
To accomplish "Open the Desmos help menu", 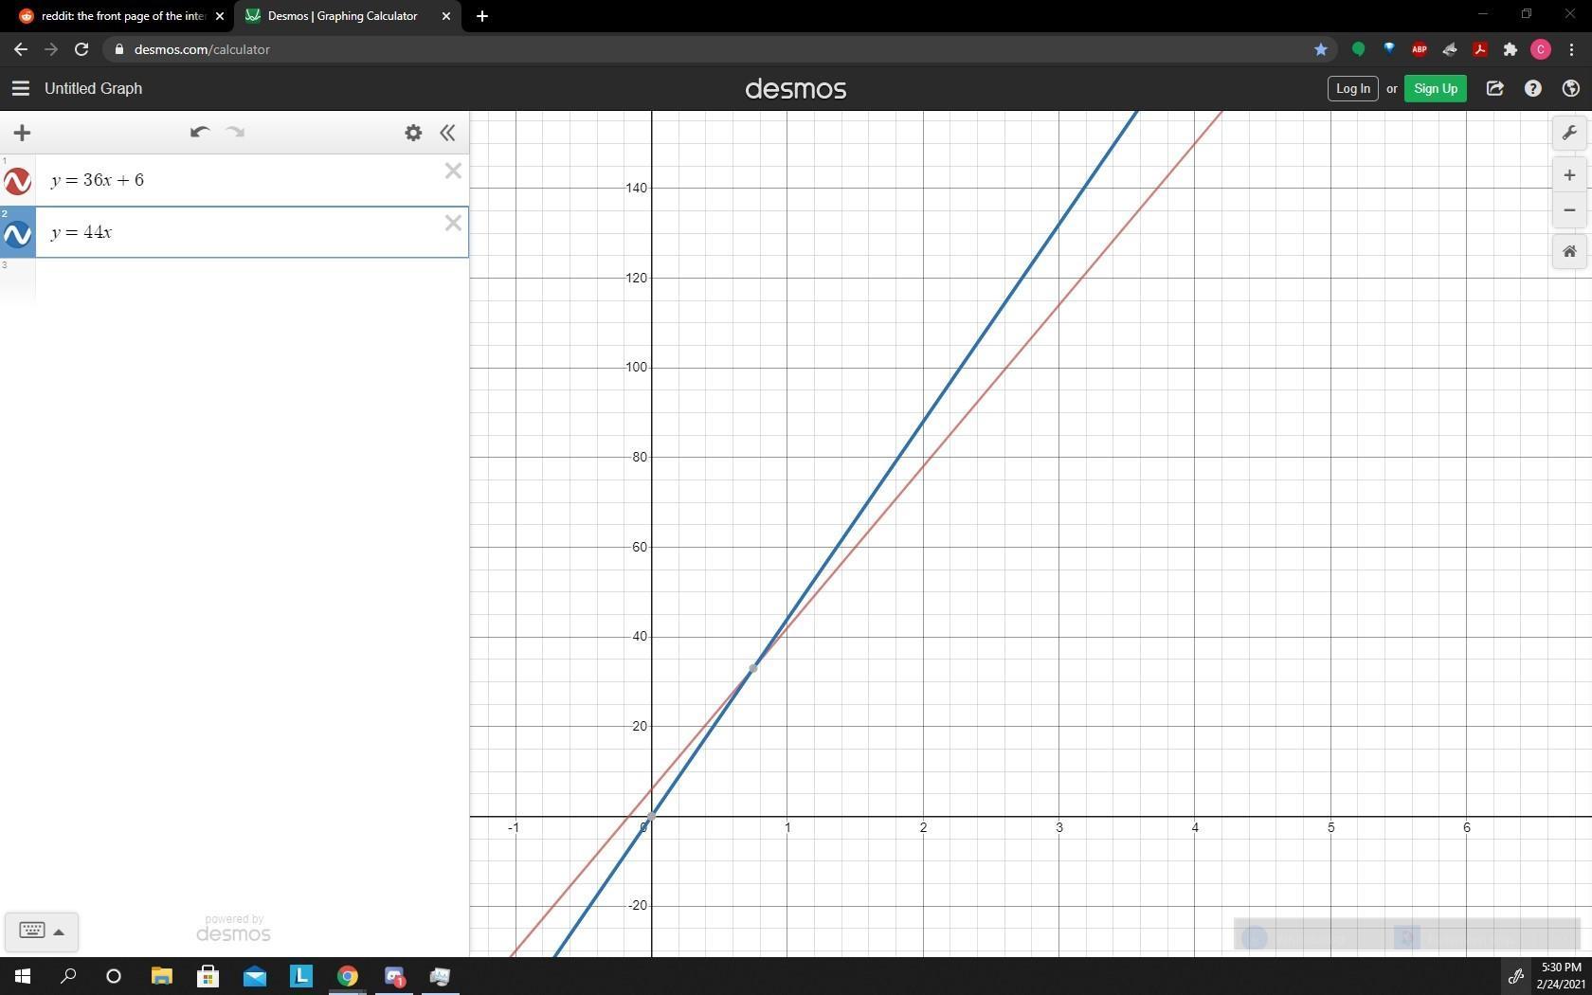I will point(1532,88).
